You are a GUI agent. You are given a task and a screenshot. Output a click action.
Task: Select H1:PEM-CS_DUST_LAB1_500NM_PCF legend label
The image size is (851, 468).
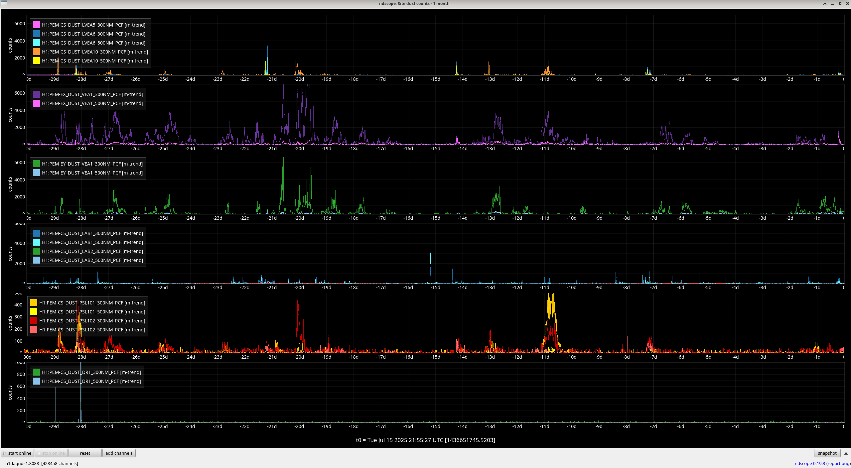(x=92, y=242)
